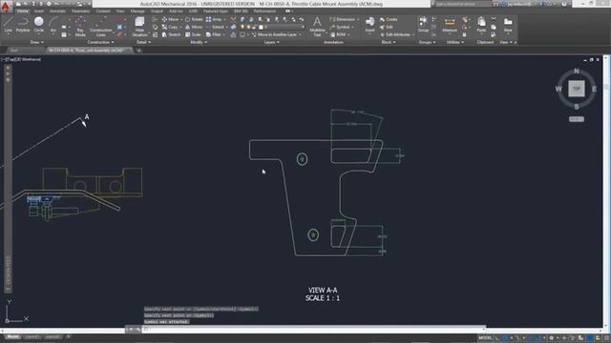Click in the command line input
Screen dimensions: 611x343
312,330
